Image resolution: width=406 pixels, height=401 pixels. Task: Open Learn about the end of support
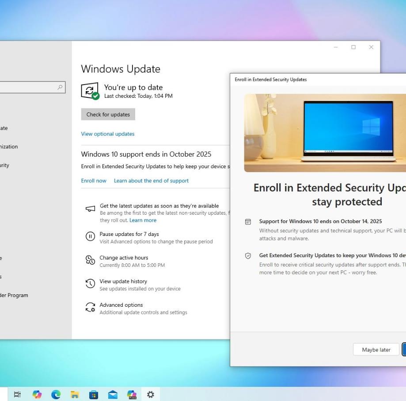151,181
